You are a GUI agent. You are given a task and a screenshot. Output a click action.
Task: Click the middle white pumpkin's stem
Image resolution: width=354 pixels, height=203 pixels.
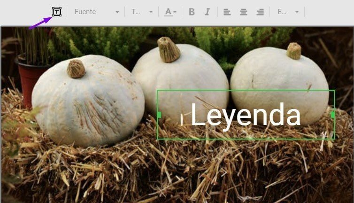pos(169,49)
